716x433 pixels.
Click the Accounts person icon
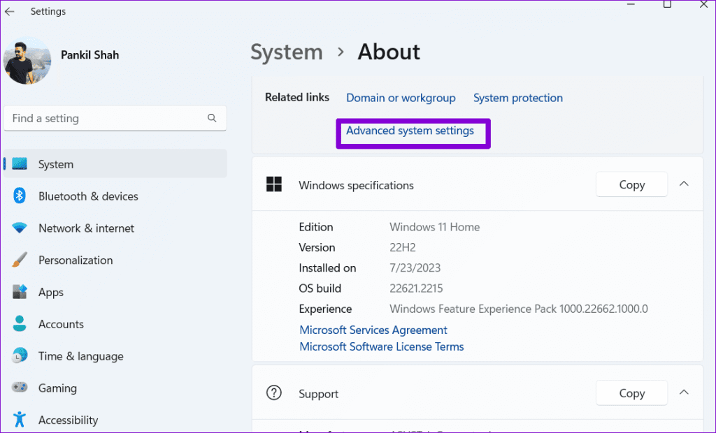20,324
